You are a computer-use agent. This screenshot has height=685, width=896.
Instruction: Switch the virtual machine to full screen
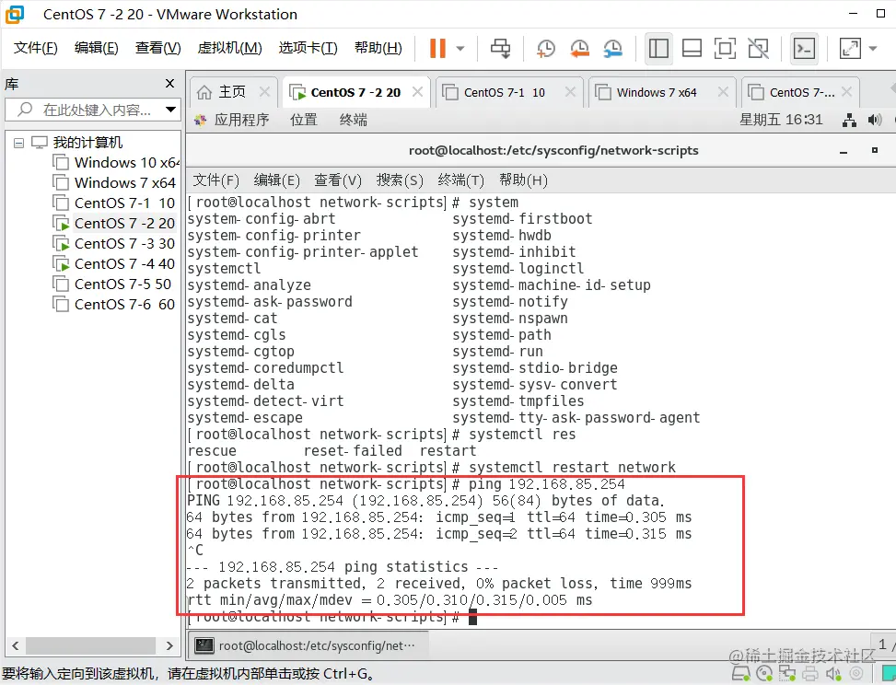[727, 48]
